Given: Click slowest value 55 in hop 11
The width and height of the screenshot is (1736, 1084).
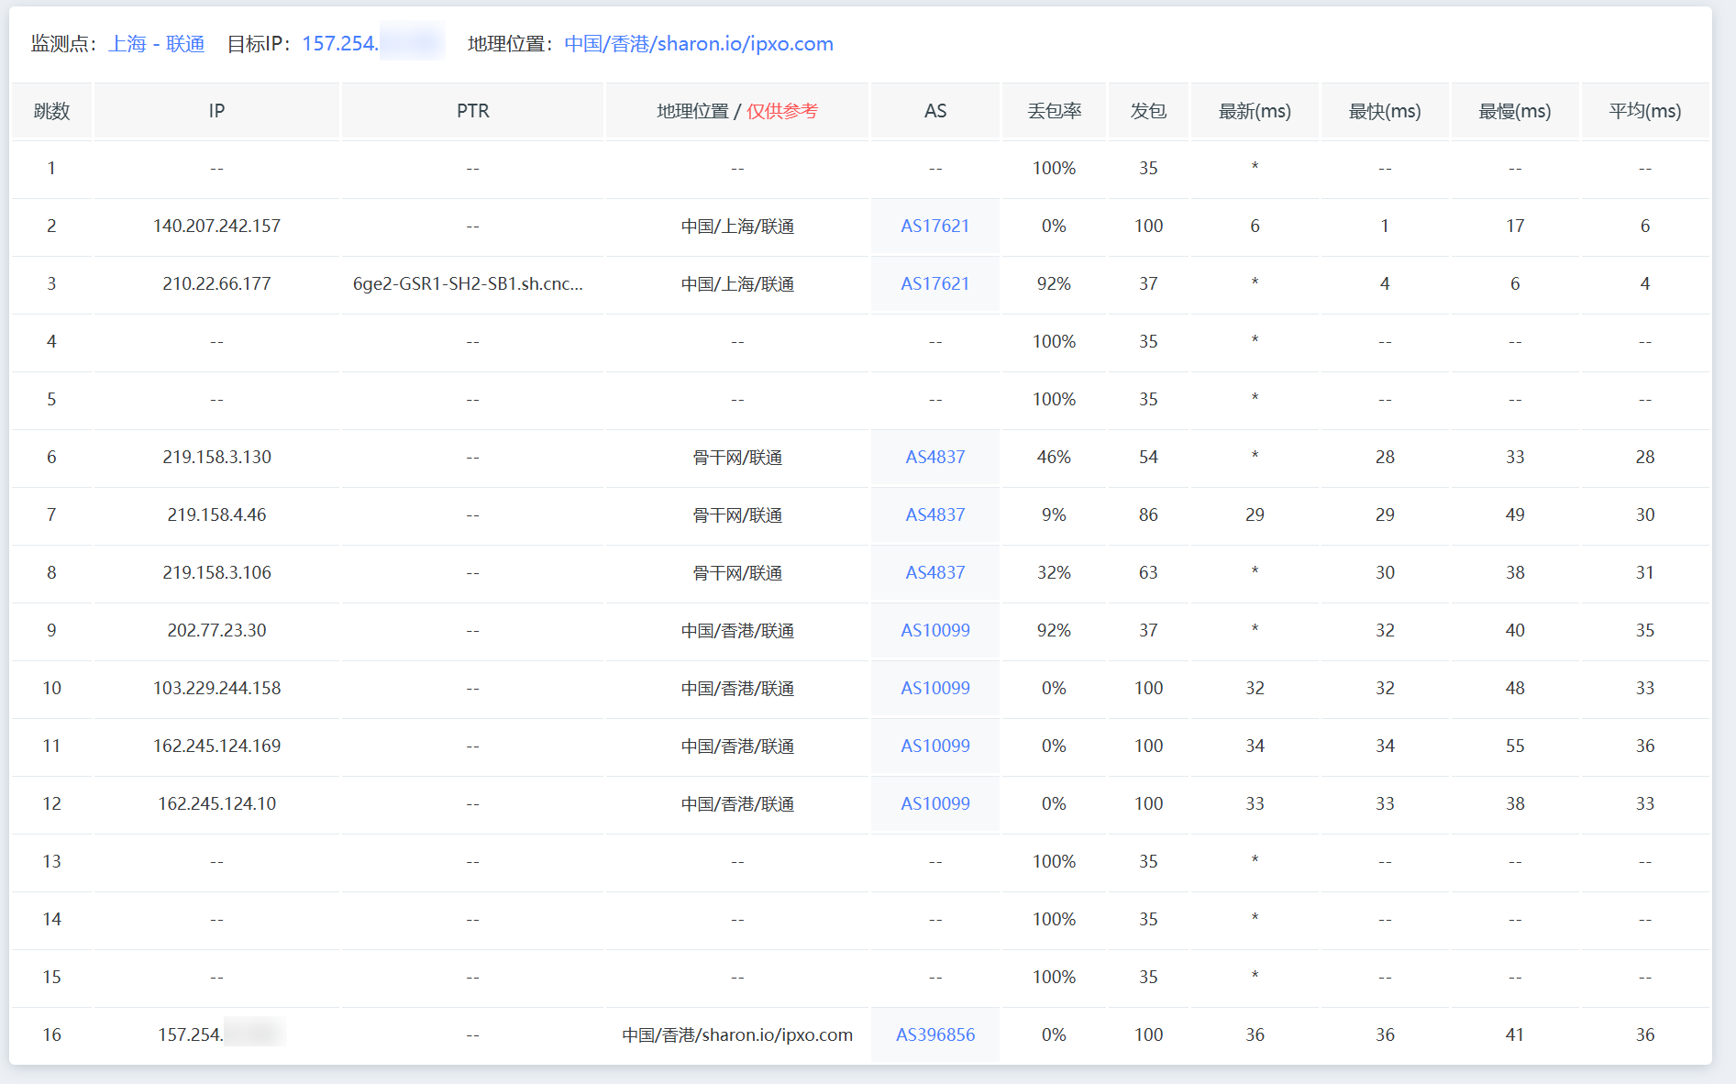Looking at the screenshot, I should pyautogui.click(x=1515, y=746).
